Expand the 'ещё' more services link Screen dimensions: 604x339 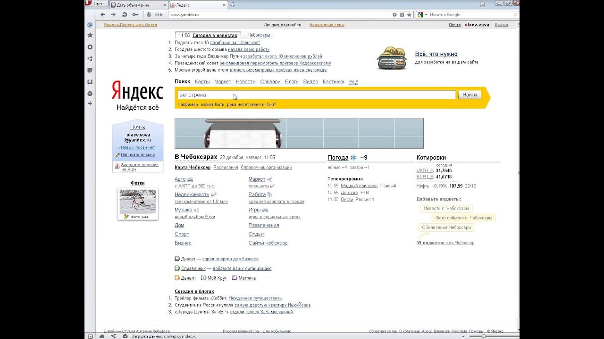(x=353, y=82)
